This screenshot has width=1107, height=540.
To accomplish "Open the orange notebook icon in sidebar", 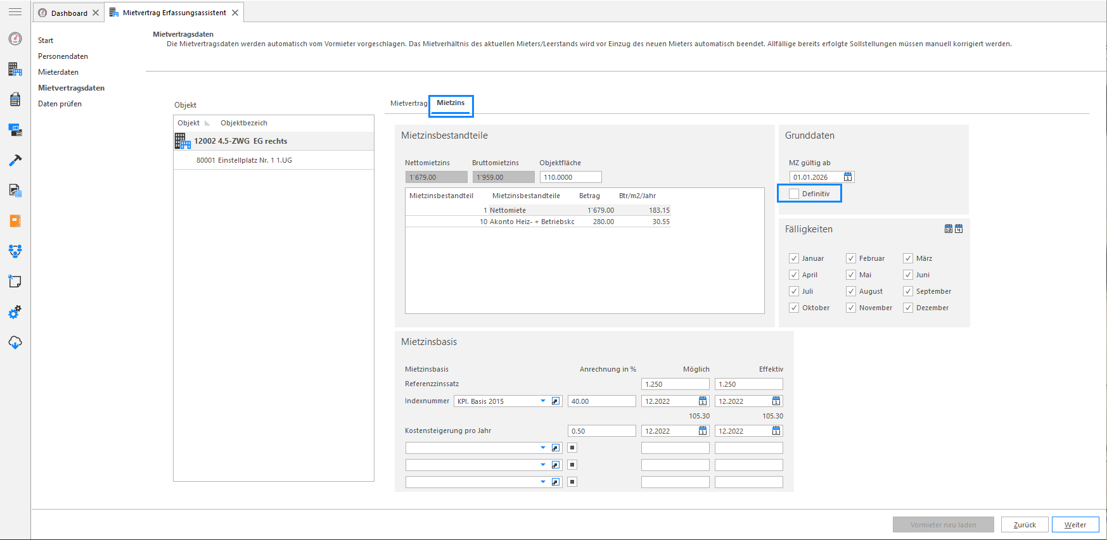I will pyautogui.click(x=15, y=221).
